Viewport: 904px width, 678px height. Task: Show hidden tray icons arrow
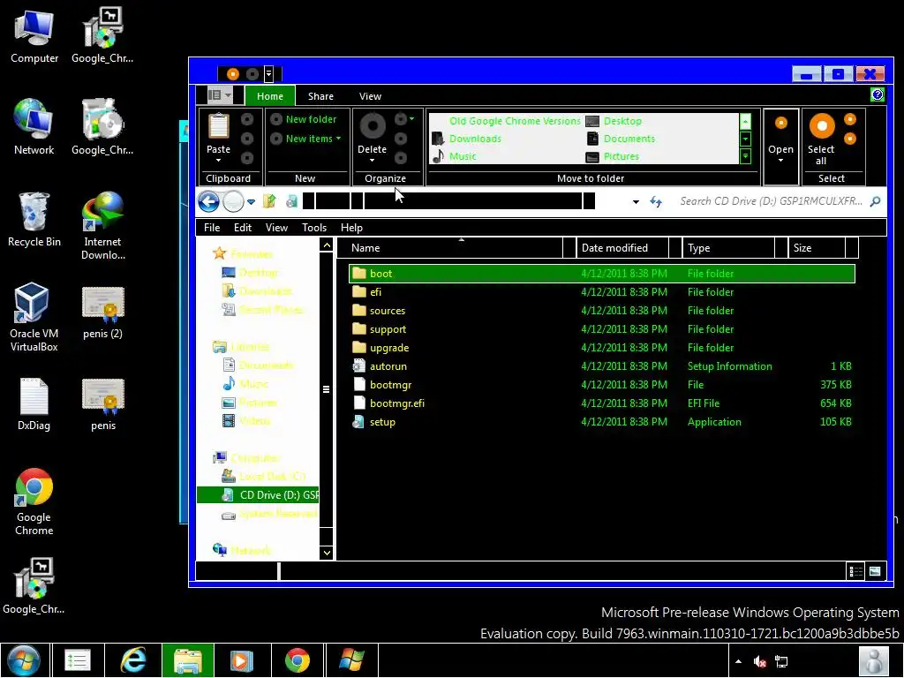point(738,661)
